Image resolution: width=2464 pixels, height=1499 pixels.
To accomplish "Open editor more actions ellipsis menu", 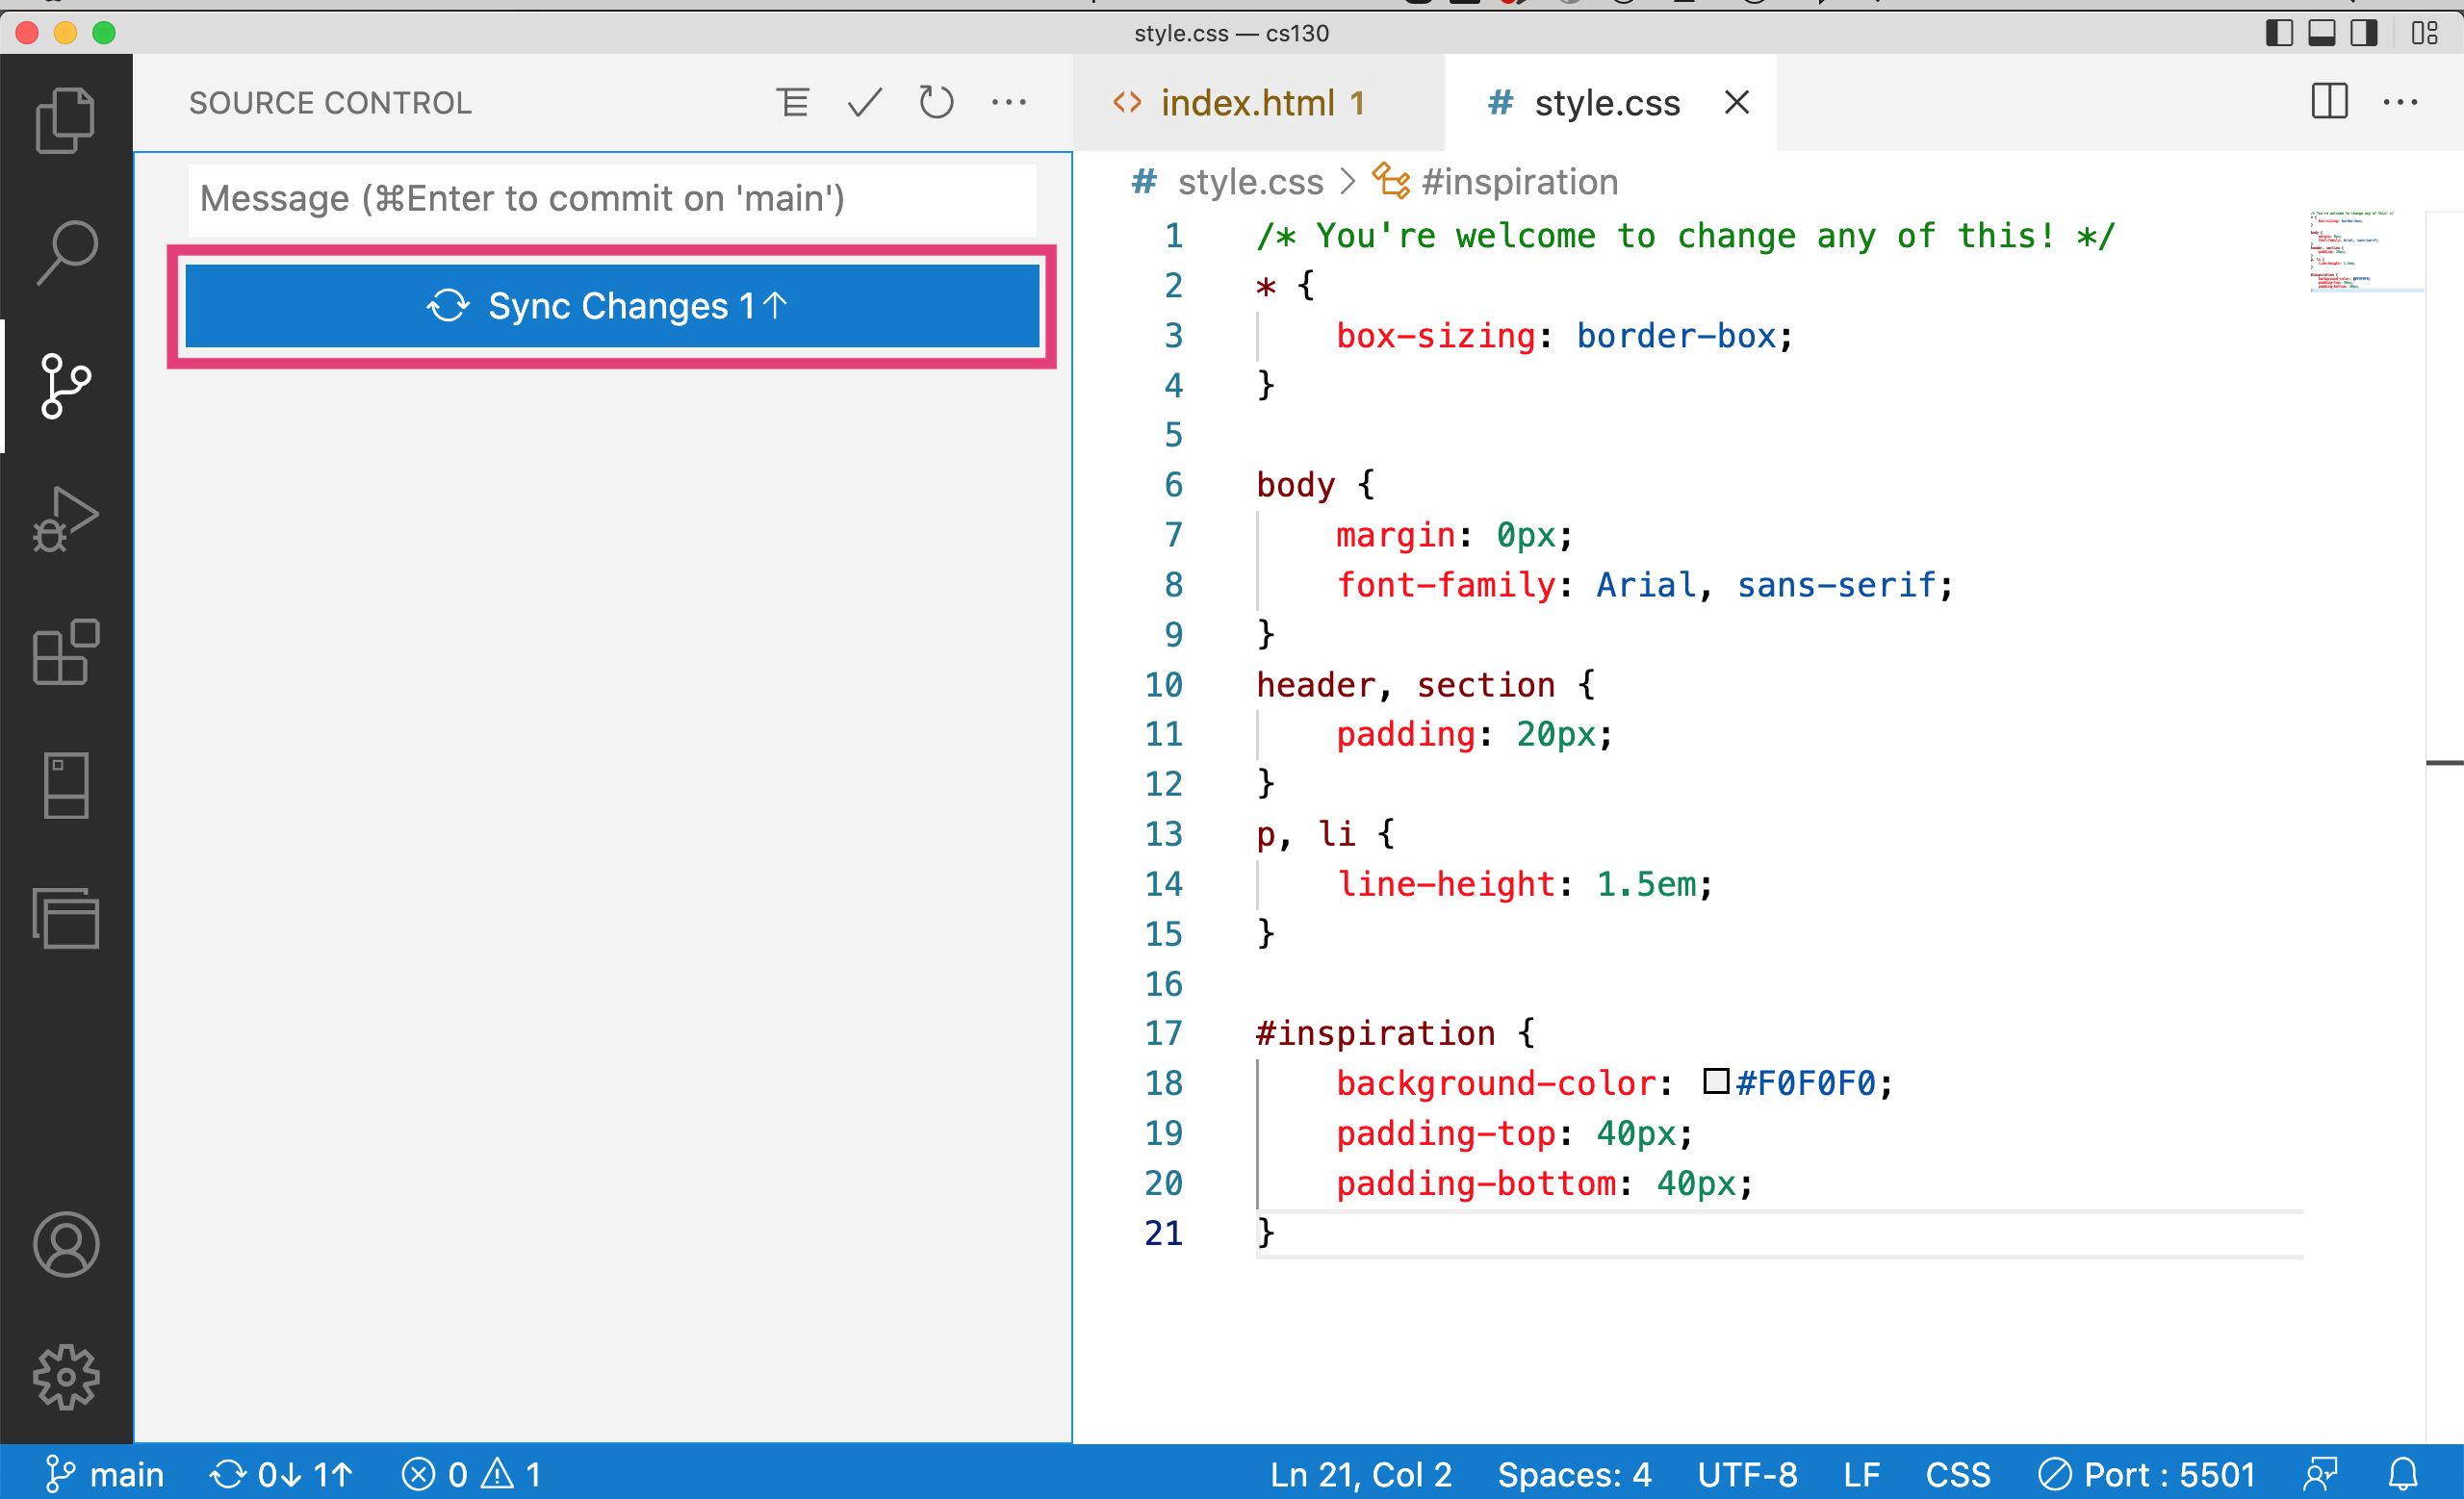I will (2400, 102).
